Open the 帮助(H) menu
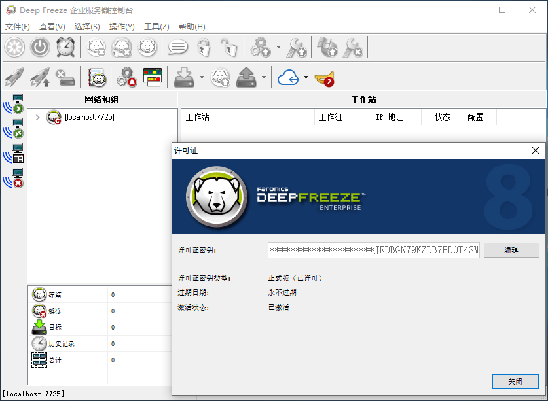This screenshot has height=401, width=548. (192, 27)
